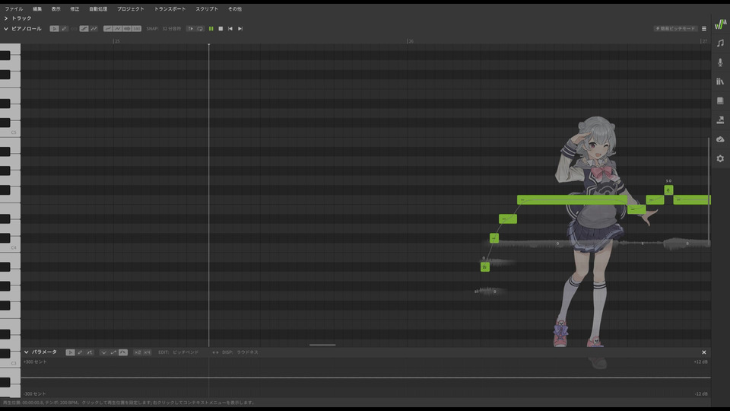Toggle loop playback button
730x411 pixels.
(x=200, y=29)
